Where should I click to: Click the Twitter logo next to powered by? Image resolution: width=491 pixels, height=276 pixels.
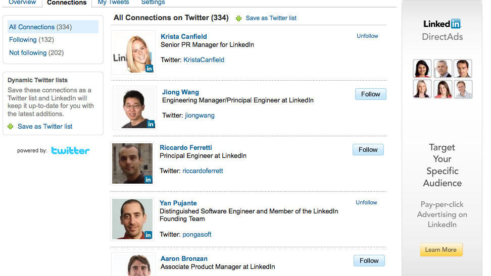point(70,150)
